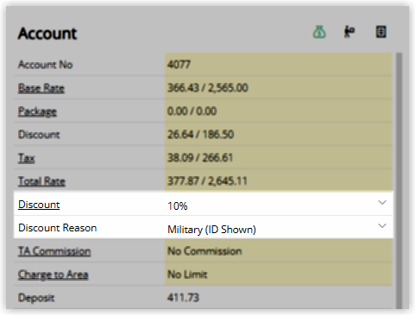Screen dimensions: 416x316
Task: Click the Discount Reason label
Action: [x=58, y=228]
